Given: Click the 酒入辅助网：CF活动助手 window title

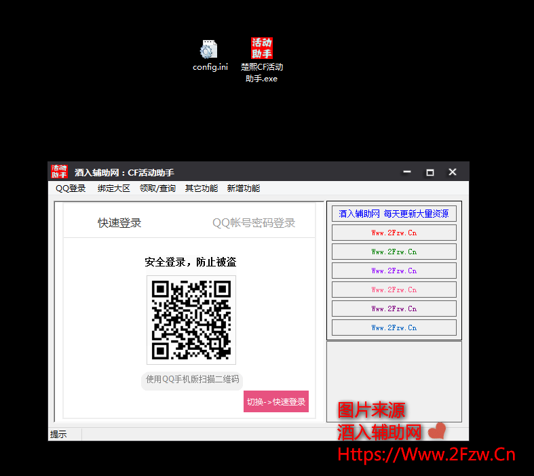Looking at the screenshot, I should pyautogui.click(x=124, y=172).
